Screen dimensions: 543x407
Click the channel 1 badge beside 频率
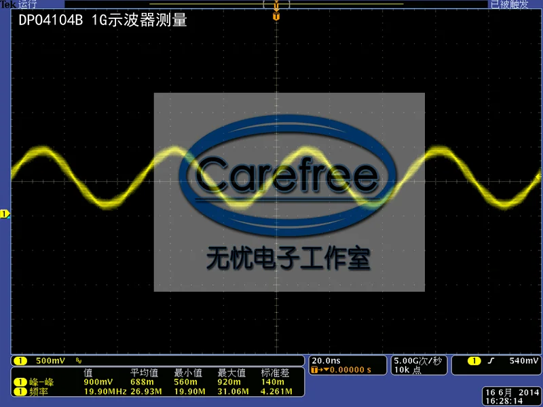[x=20, y=391]
